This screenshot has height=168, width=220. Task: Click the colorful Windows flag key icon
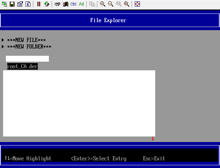(65, 4)
